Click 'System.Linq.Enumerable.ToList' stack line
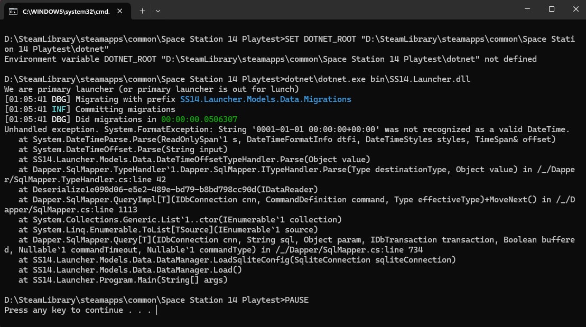This screenshot has height=327, width=586. [x=168, y=230]
